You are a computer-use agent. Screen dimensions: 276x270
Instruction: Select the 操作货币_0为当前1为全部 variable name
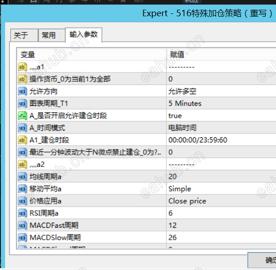click(x=70, y=79)
